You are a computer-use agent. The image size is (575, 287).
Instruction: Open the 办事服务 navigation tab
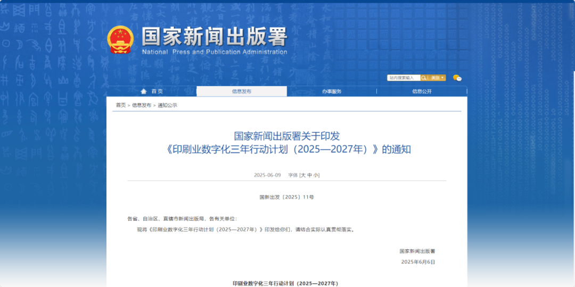click(331, 91)
